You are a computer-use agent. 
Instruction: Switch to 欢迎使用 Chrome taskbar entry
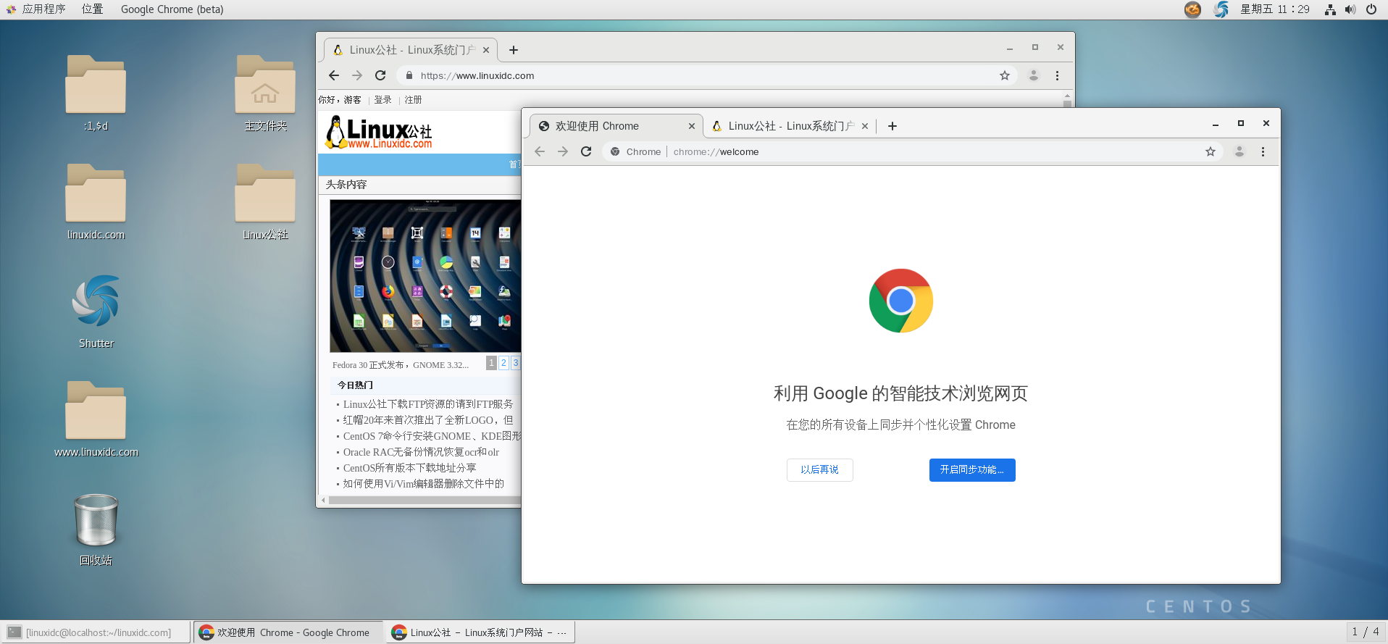[x=290, y=632]
